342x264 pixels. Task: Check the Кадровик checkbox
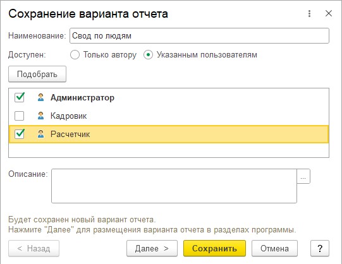click(x=20, y=116)
